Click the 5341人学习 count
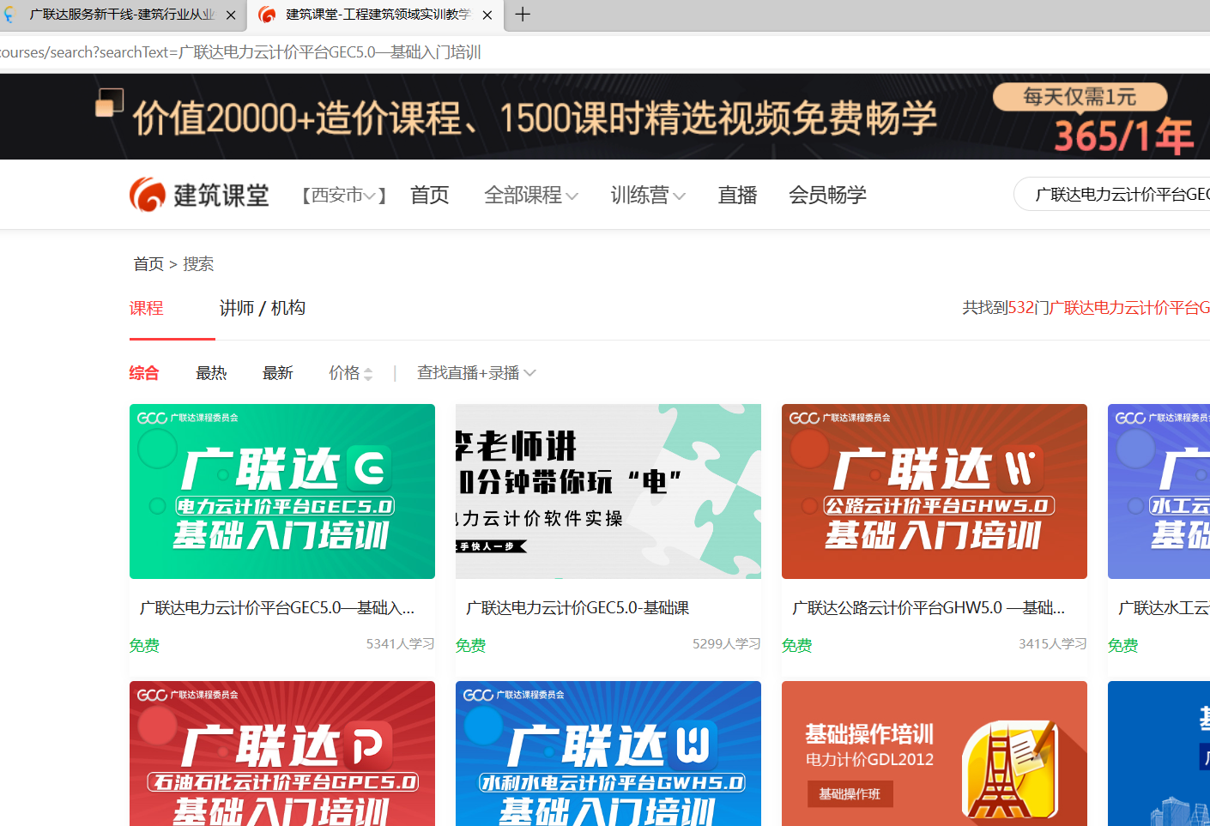Screen dimensions: 1210x826 pyautogui.click(x=401, y=644)
